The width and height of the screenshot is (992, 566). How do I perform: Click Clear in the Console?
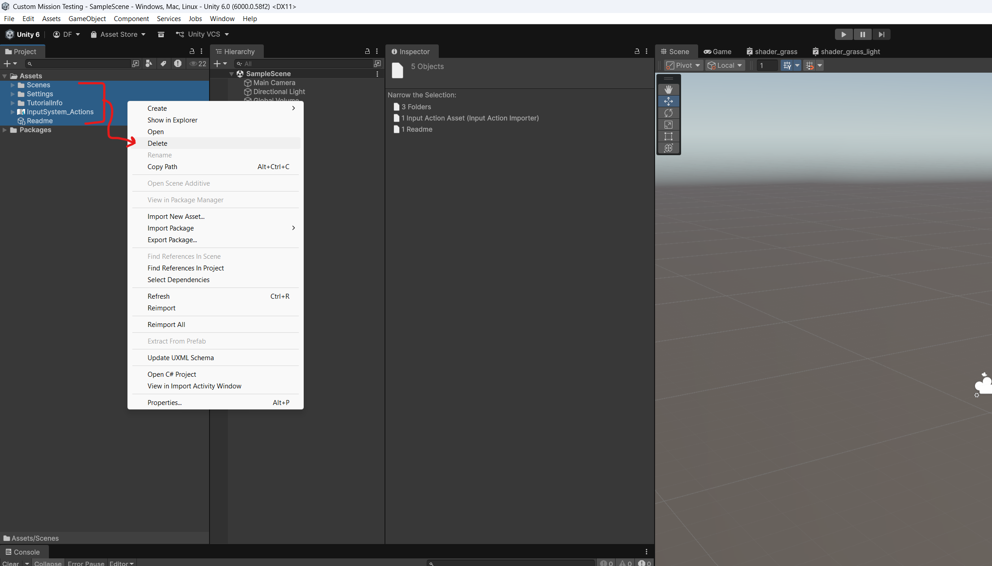pos(11,563)
